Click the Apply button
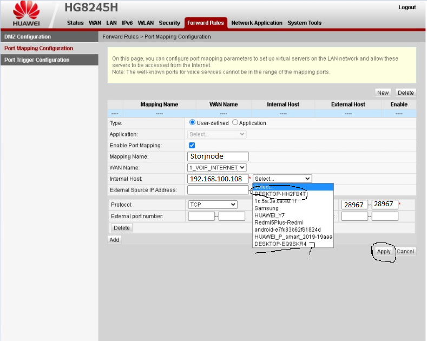The height and width of the screenshot is (341, 427). point(384,252)
